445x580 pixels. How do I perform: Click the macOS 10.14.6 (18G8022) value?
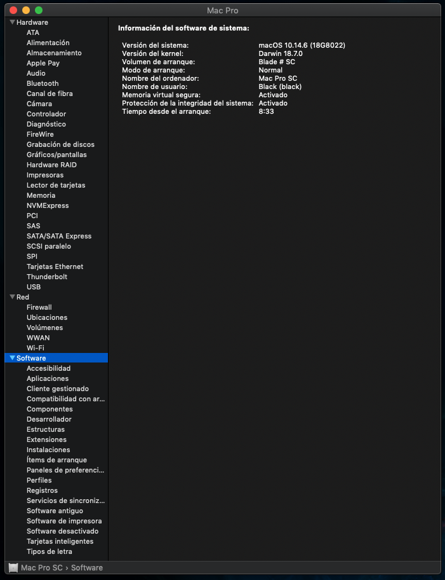point(302,45)
